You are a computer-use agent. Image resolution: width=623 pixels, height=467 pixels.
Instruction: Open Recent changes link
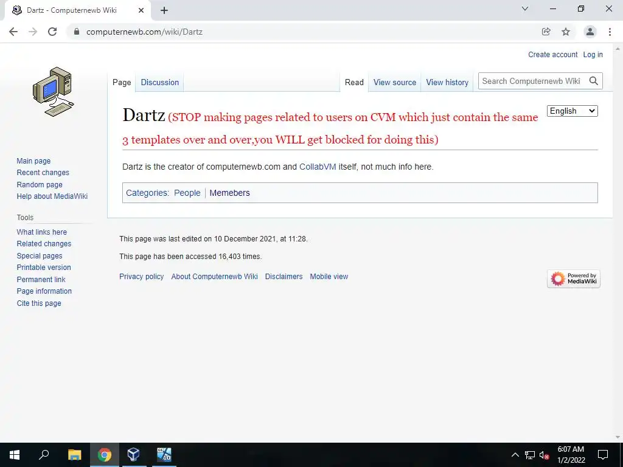pos(43,173)
